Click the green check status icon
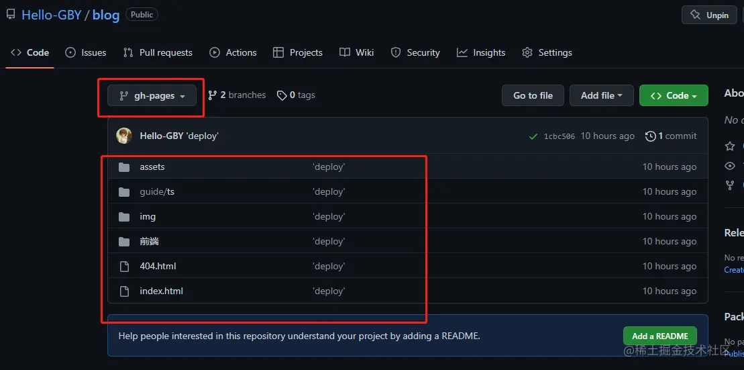 [533, 136]
